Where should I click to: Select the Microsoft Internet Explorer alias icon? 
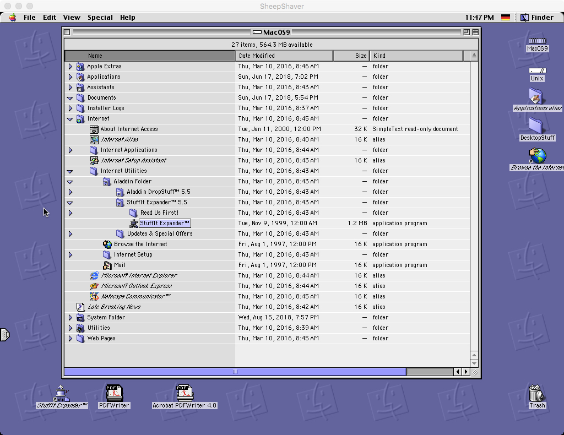point(94,275)
